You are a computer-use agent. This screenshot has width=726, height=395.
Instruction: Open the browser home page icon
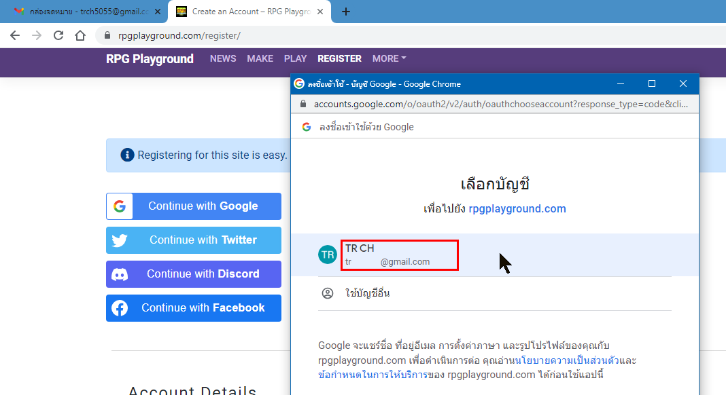[x=80, y=35]
